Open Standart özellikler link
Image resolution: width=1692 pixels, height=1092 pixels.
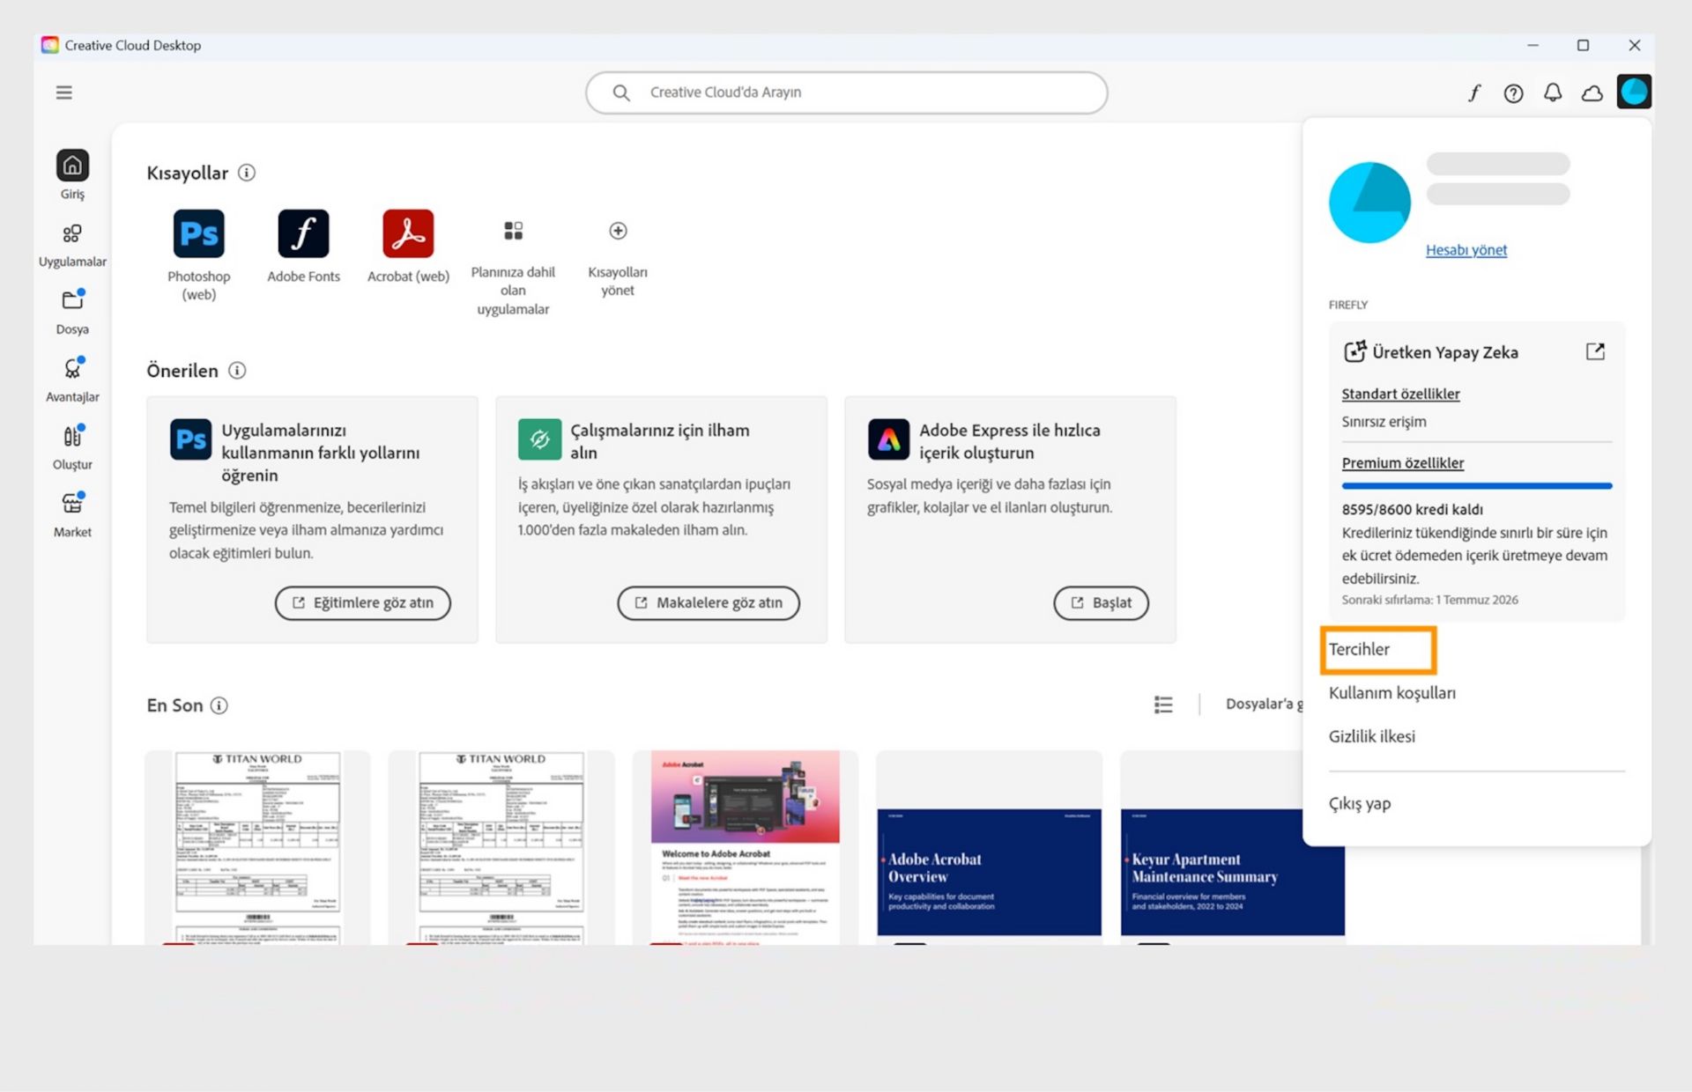click(x=1400, y=394)
